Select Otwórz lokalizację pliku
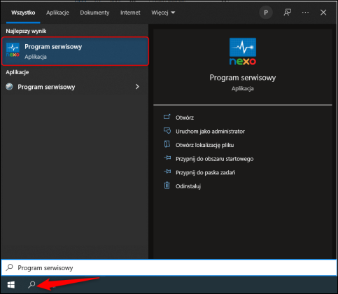Image resolution: width=338 pixels, height=294 pixels. pyautogui.click(x=204, y=145)
